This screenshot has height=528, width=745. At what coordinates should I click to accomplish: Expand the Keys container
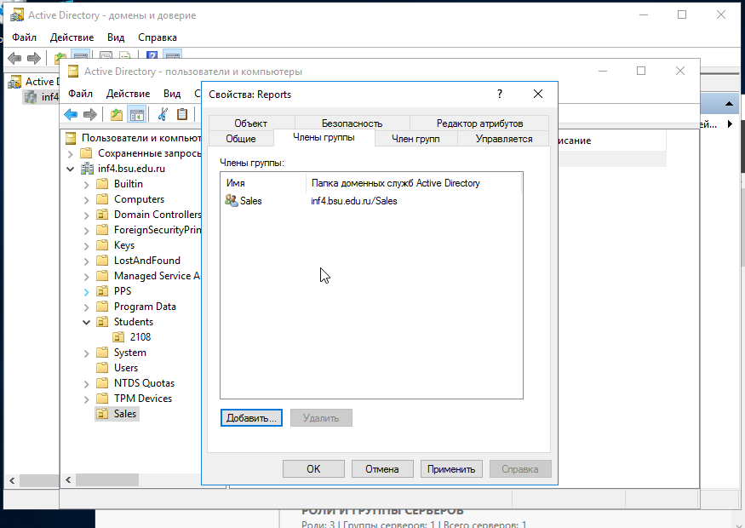(86, 246)
